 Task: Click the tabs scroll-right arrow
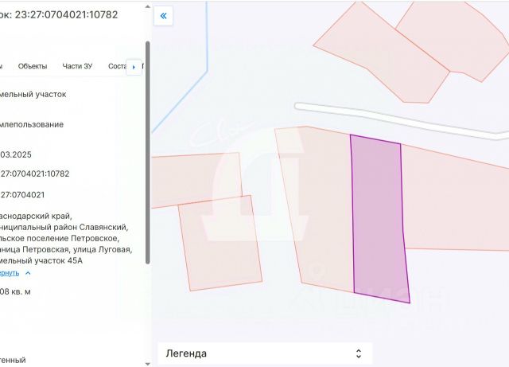coord(134,68)
